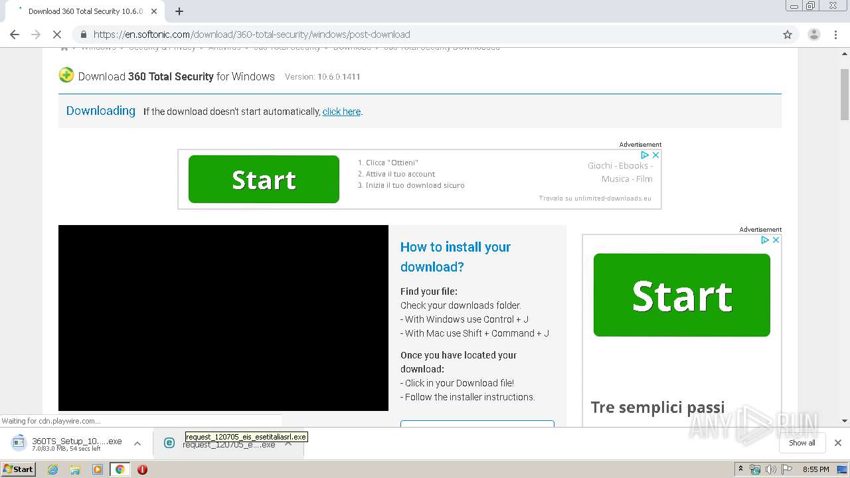Open Windows Explorer folder from taskbar
This screenshot has height=478, width=850.
coord(75,469)
